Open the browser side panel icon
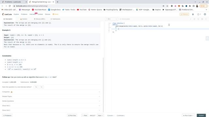 click(193, 6)
